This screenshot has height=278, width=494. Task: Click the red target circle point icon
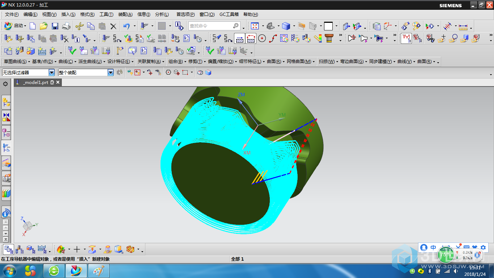click(262, 38)
